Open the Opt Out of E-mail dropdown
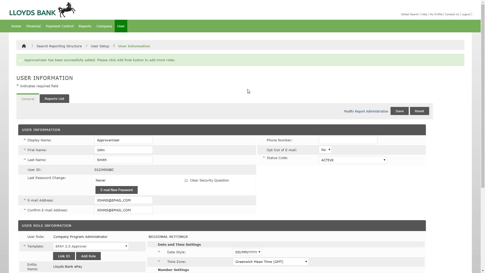 [325, 150]
